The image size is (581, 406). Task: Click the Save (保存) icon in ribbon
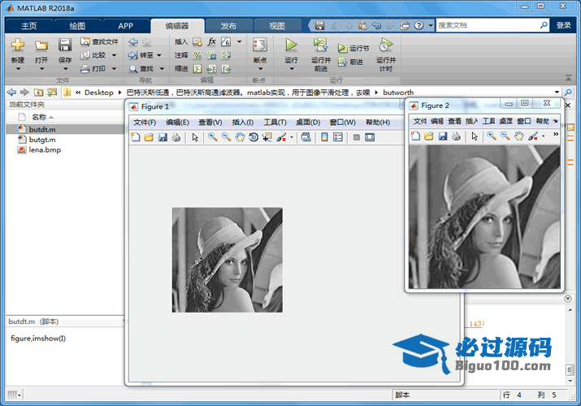[65, 45]
